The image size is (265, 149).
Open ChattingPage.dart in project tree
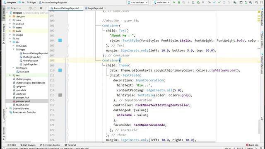coord(31,57)
